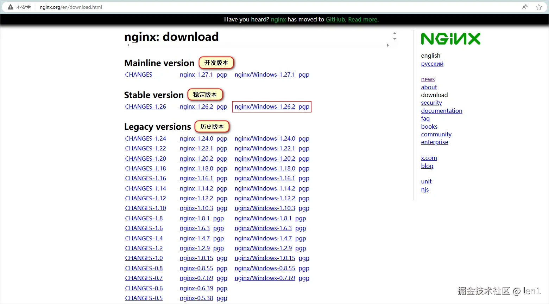Open the GitHub link in the banner
549x304 pixels.
pos(335,19)
